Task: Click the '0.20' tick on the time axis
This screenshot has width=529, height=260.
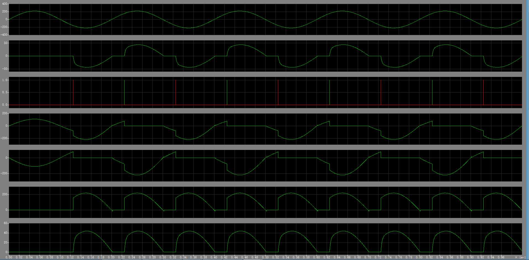Action: [111, 257]
